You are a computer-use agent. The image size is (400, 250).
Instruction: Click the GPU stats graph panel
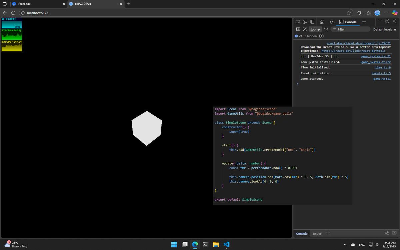pyautogui.click(x=11, y=46)
